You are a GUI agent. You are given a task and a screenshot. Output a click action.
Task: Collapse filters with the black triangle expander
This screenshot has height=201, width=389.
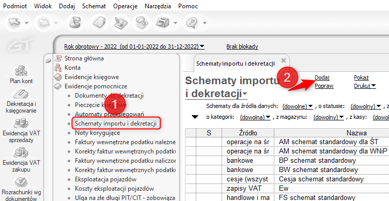pos(195,117)
